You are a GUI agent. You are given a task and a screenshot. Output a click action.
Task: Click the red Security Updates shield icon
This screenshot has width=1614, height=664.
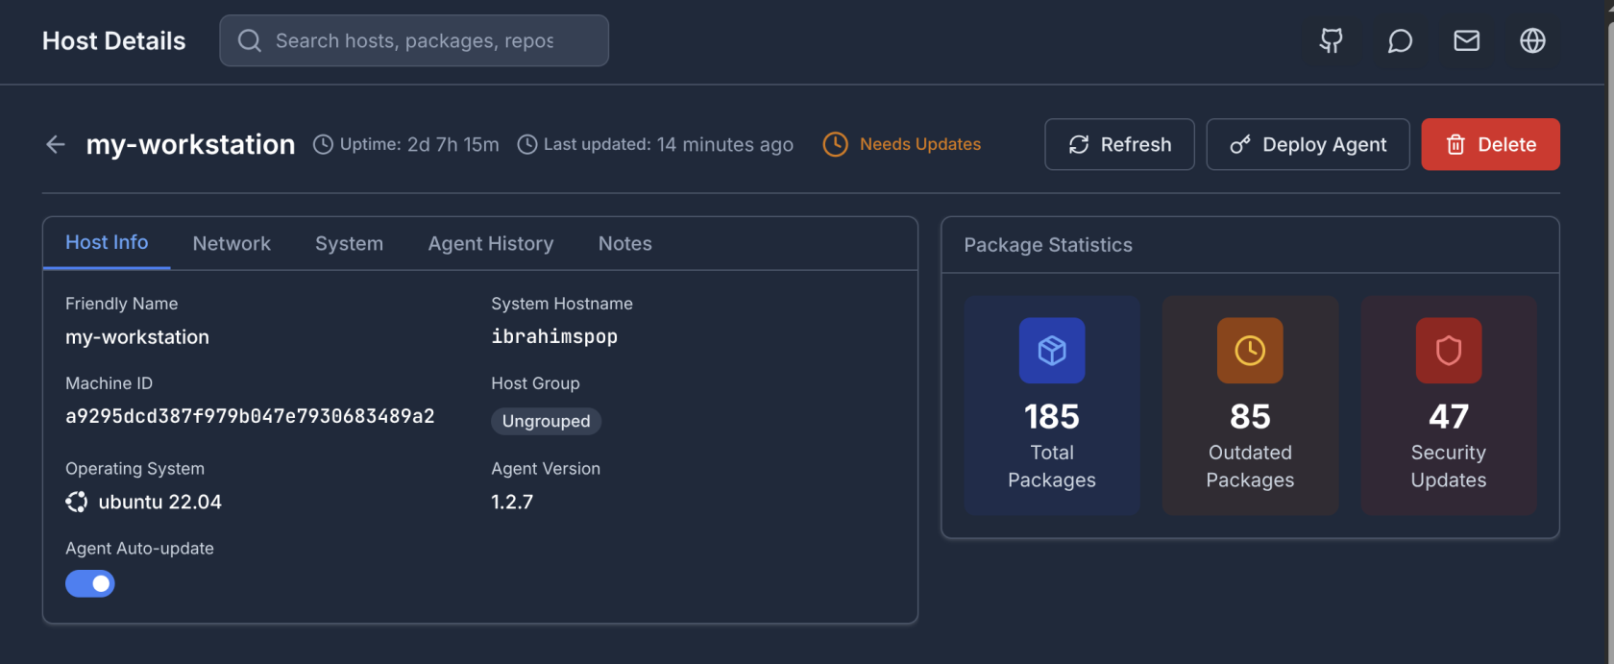pos(1448,351)
